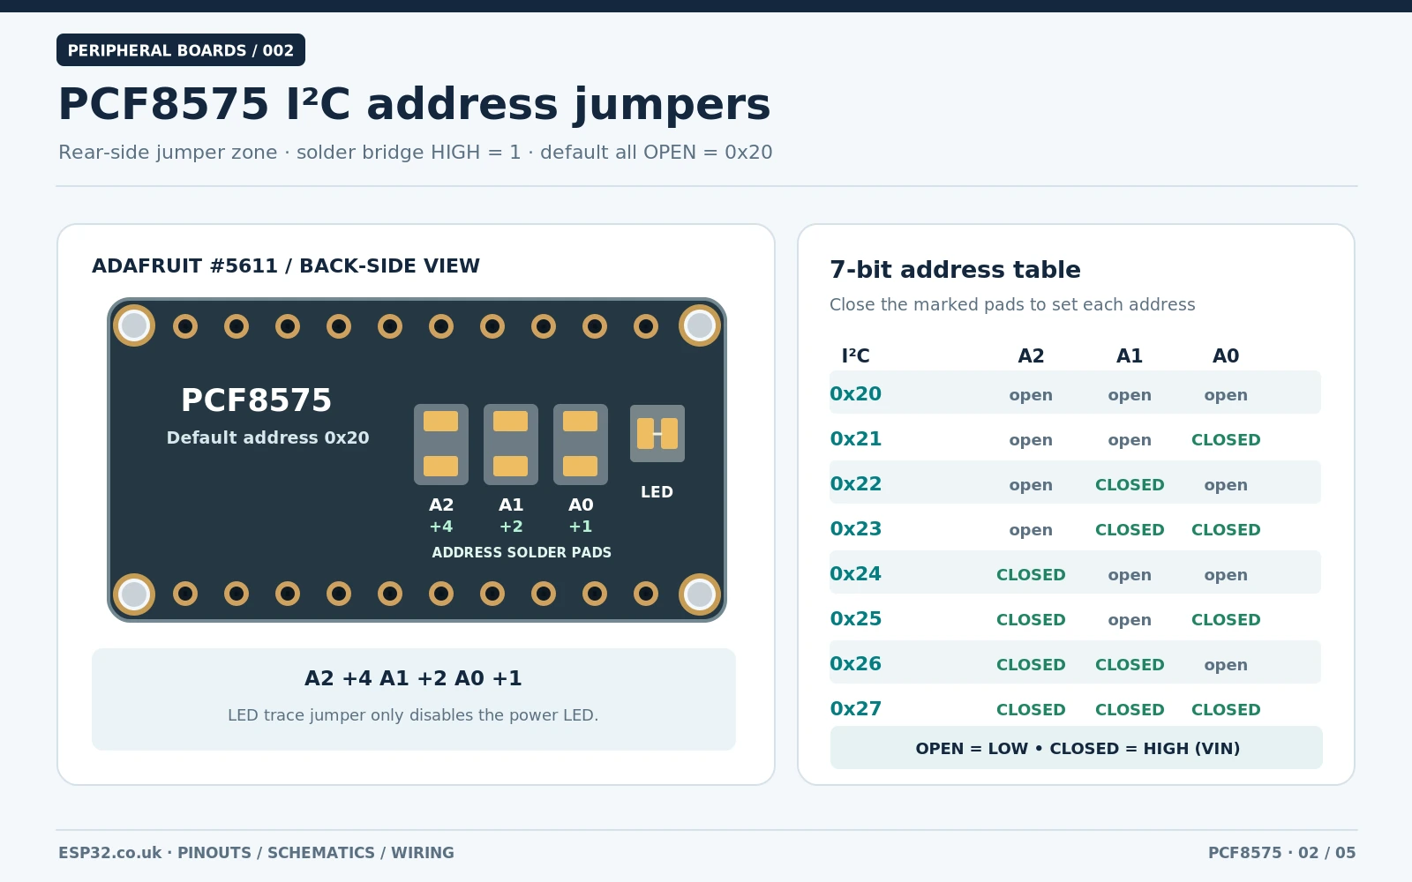1412x882 pixels.
Task: Click the bottom-left mounting hole on board
Action: [x=134, y=594]
